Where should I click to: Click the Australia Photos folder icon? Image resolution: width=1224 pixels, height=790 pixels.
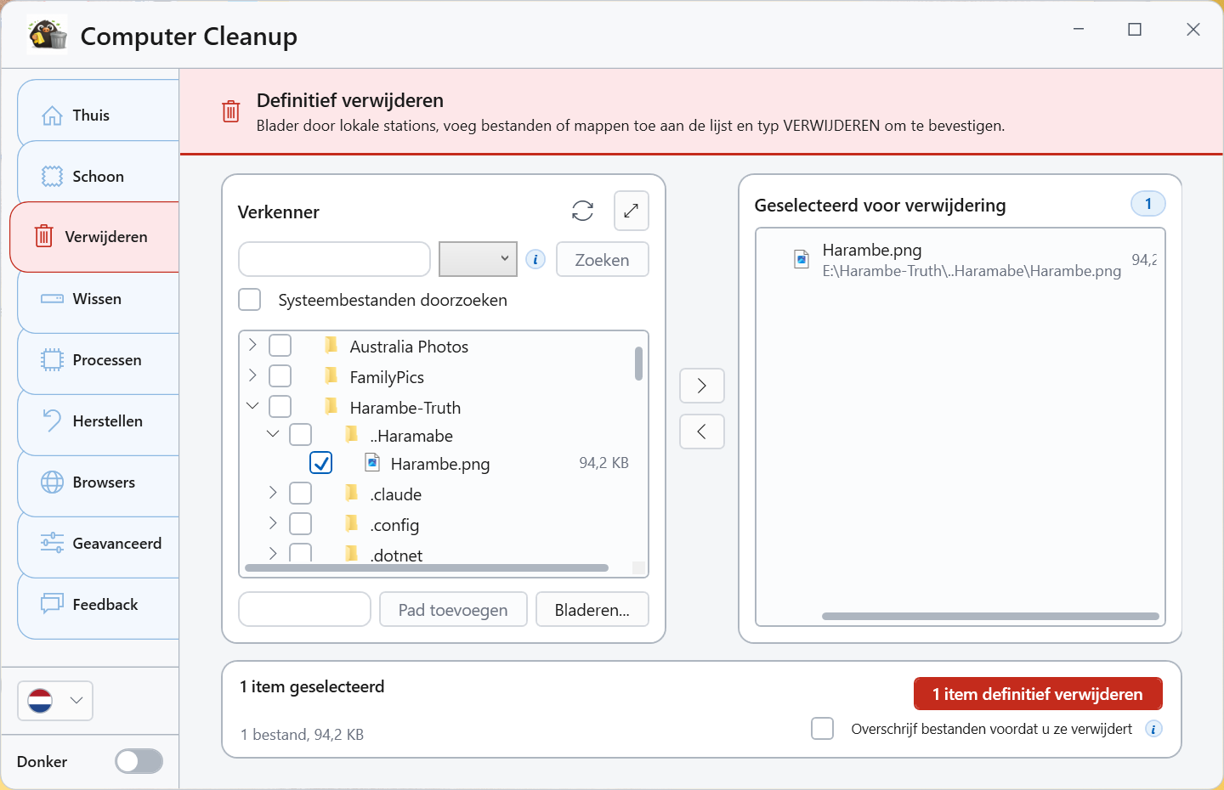click(x=331, y=345)
